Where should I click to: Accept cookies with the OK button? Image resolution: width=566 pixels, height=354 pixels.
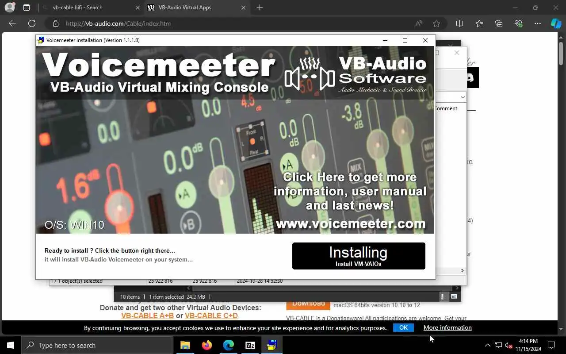click(x=403, y=328)
